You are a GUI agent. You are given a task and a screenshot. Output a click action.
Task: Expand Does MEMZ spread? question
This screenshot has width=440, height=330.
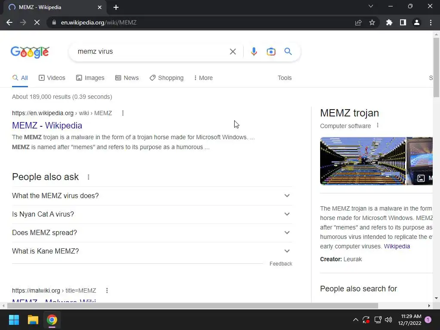[152, 232]
